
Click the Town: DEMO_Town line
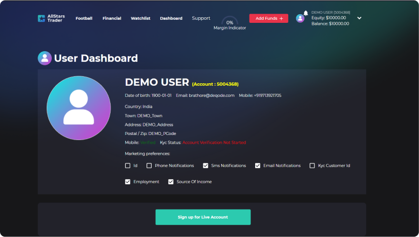pyautogui.click(x=144, y=116)
